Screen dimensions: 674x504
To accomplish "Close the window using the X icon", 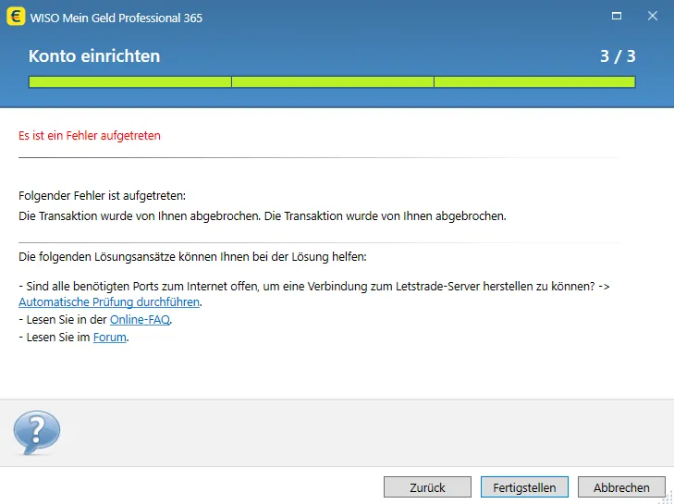I will (653, 17).
